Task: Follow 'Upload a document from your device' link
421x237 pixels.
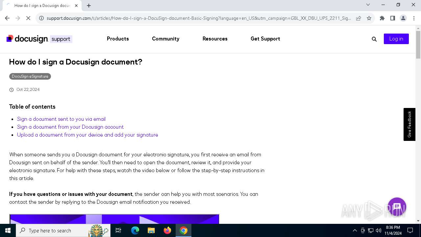Action: click(x=87, y=135)
